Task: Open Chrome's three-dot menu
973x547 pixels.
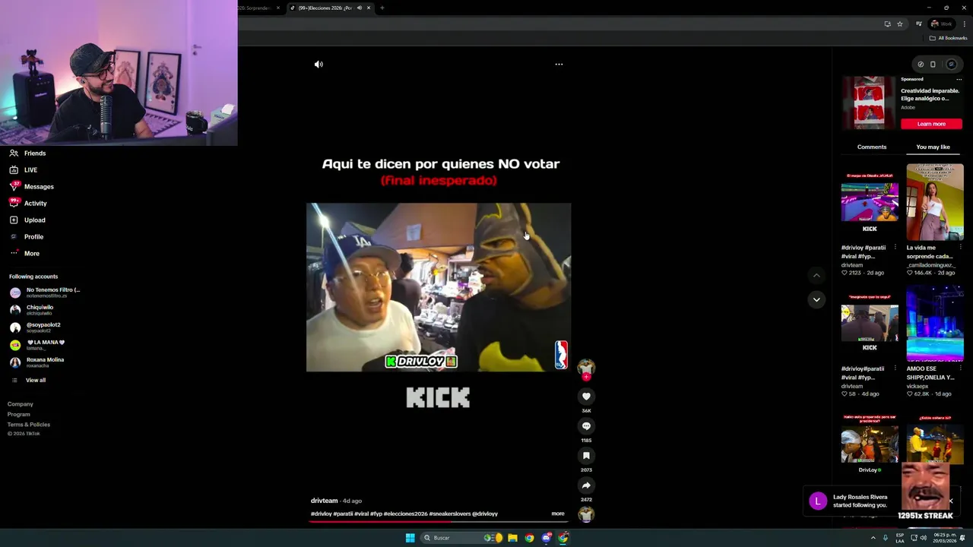Action: (965, 24)
